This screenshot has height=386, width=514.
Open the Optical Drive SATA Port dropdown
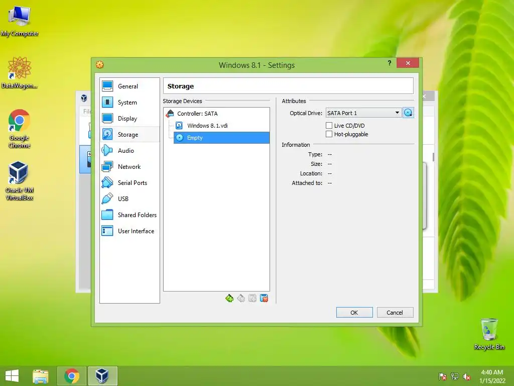point(363,113)
